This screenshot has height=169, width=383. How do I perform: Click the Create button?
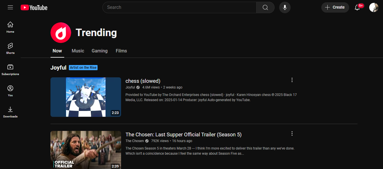(x=335, y=7)
